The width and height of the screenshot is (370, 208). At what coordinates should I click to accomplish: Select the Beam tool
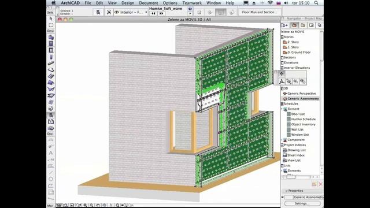[x=51, y=63]
